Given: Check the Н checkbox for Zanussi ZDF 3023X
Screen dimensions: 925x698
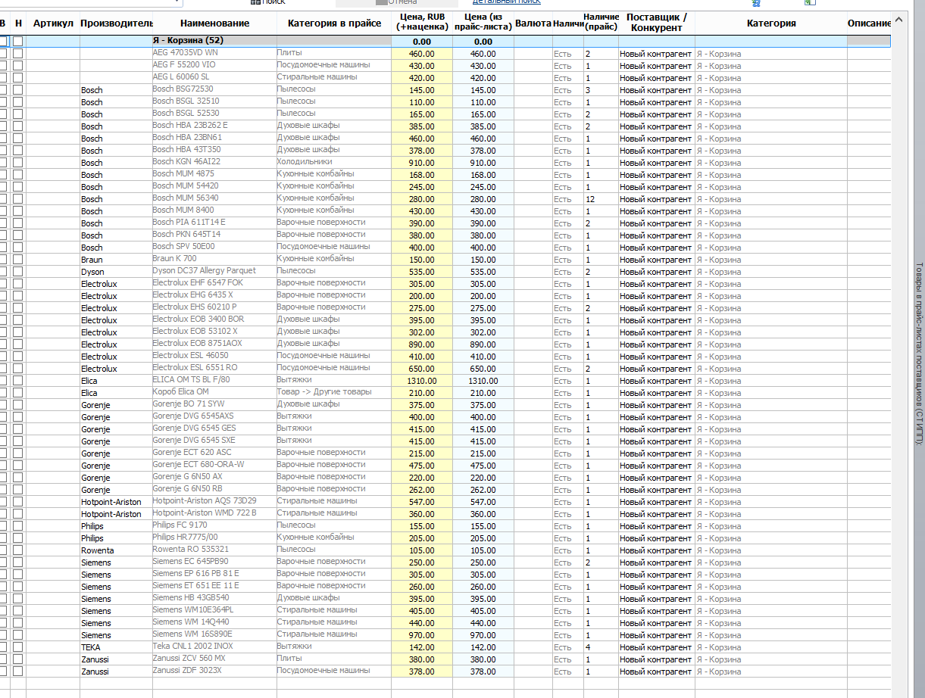Looking at the screenshot, I should [x=18, y=672].
